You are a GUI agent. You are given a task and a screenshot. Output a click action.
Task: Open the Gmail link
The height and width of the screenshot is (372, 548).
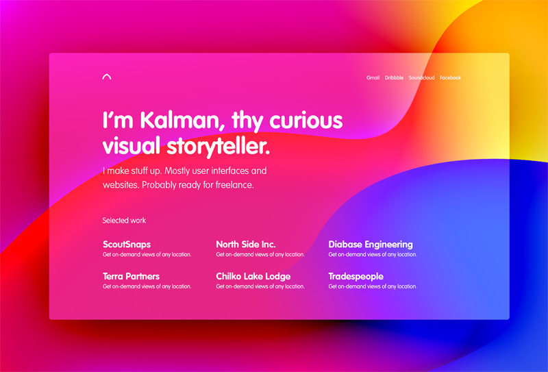click(373, 78)
